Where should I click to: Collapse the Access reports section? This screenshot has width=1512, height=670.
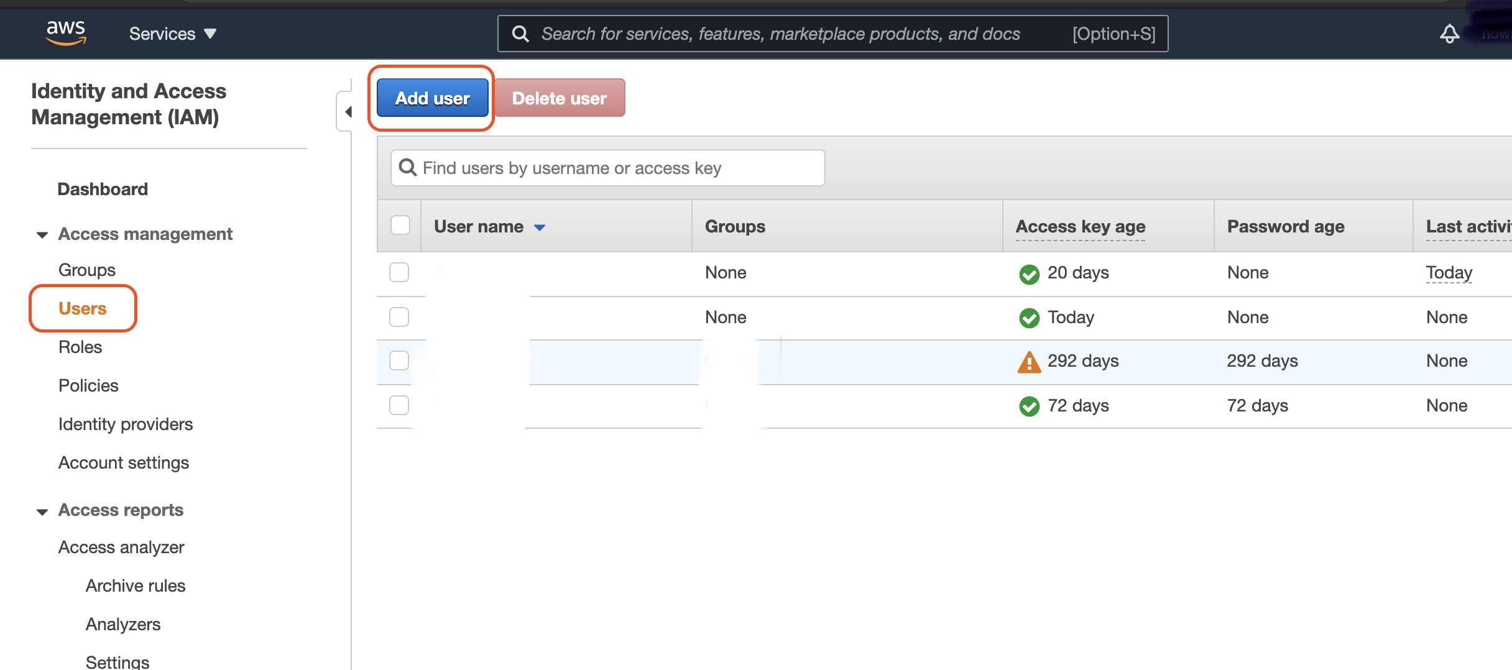[42, 512]
